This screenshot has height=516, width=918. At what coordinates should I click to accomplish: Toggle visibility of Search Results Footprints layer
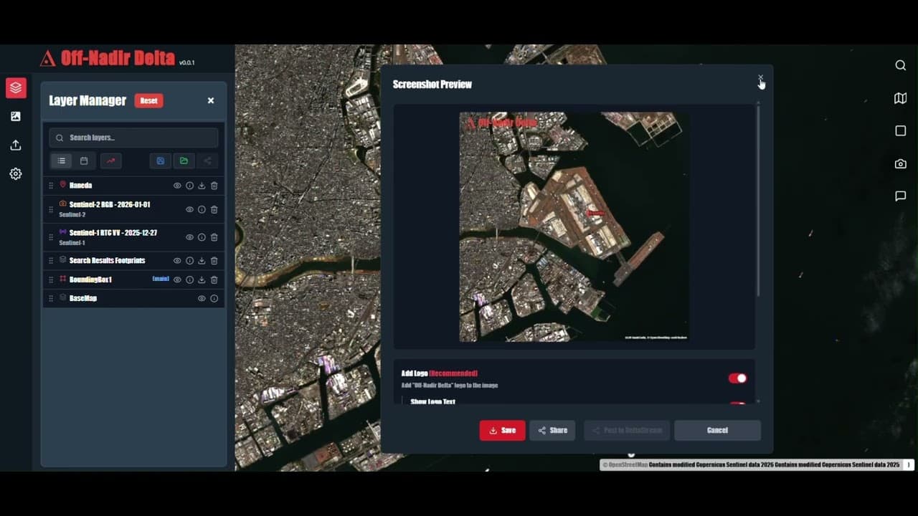pyautogui.click(x=177, y=261)
